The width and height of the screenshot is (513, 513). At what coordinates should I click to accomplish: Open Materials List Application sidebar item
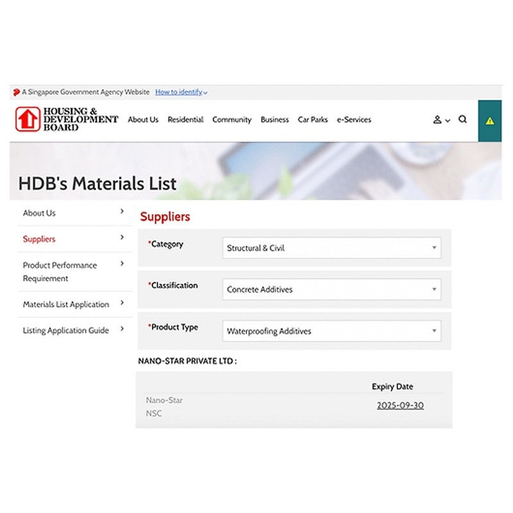(x=66, y=304)
